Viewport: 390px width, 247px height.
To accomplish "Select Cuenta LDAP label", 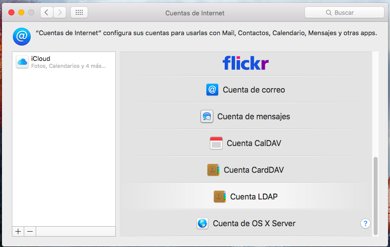I will (x=254, y=197).
